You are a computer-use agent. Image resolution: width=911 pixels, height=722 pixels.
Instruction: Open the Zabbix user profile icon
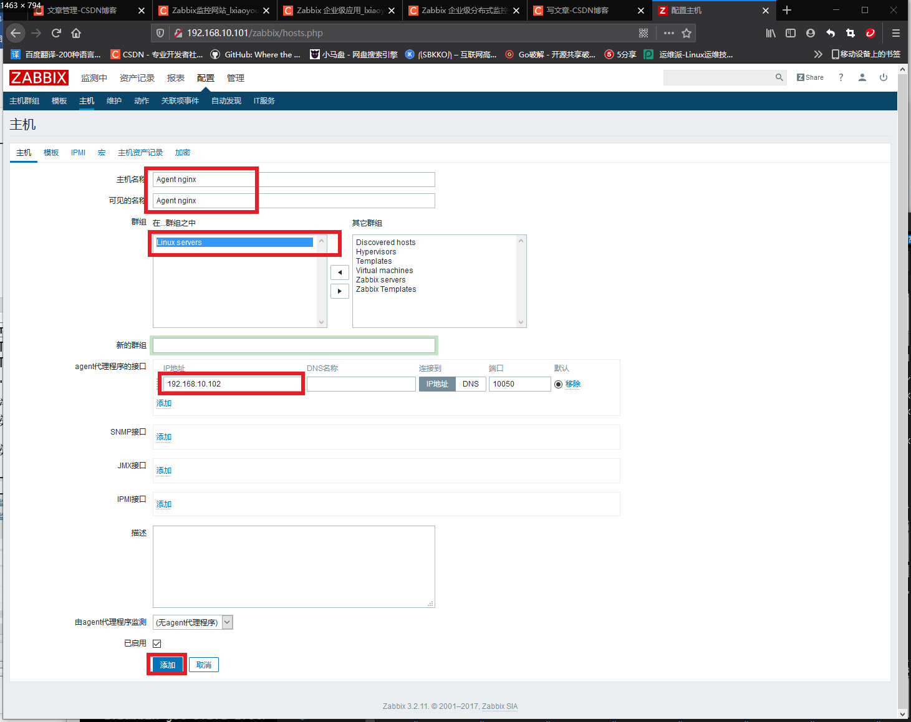[862, 77]
